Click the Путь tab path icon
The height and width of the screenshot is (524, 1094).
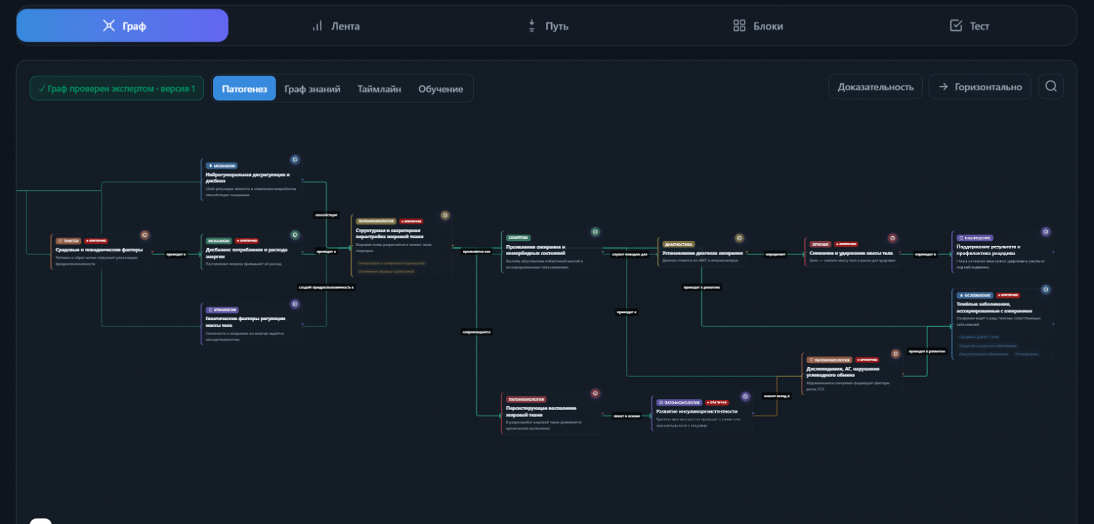pyautogui.click(x=532, y=26)
